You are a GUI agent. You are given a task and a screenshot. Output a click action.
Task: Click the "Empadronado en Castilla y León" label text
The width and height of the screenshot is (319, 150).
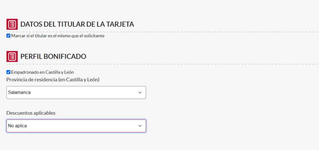pyautogui.click(x=42, y=72)
